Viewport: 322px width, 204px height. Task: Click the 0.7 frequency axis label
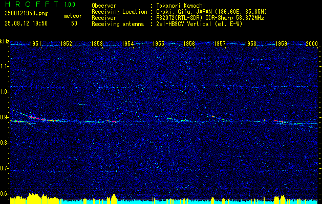click(x=4, y=168)
